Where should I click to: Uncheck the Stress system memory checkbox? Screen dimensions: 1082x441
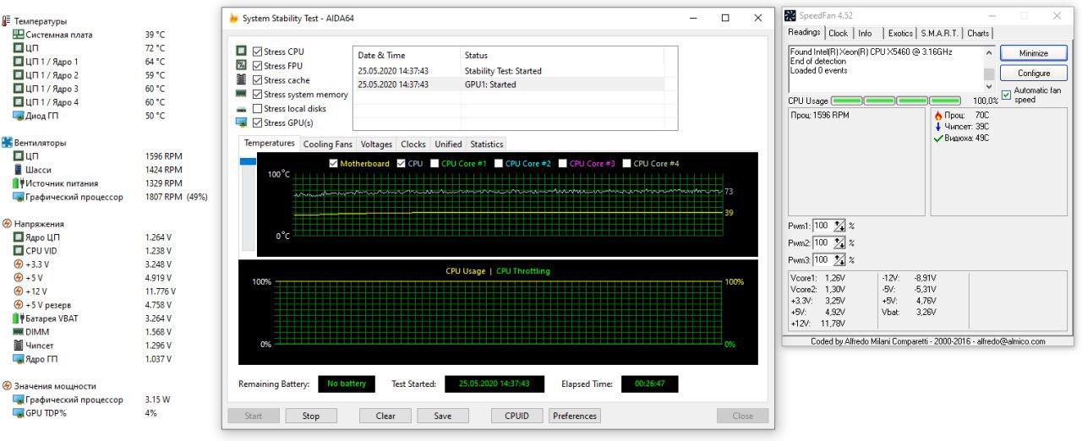point(257,95)
